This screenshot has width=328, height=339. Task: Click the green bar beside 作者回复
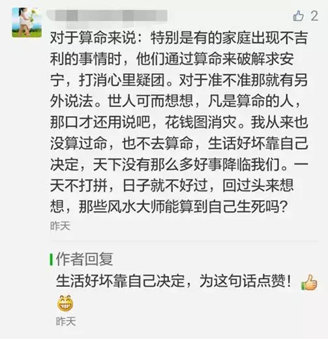tap(52, 259)
